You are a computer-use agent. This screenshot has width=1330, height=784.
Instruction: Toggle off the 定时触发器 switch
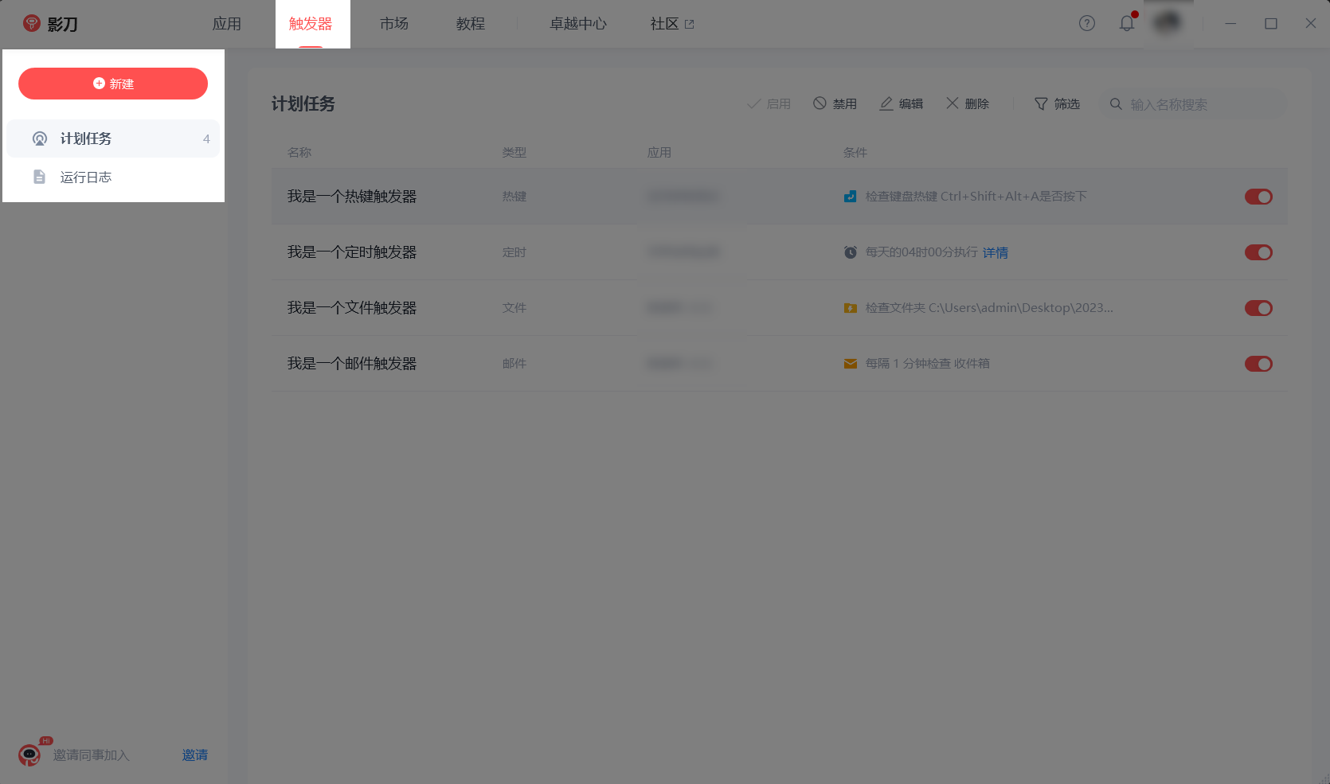[1258, 252]
